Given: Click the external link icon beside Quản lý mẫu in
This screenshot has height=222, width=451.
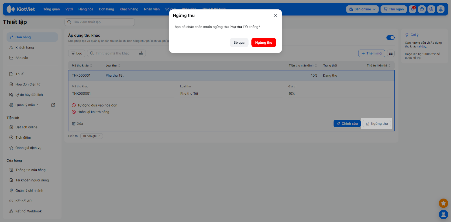Looking at the screenshot, I should point(53,105).
